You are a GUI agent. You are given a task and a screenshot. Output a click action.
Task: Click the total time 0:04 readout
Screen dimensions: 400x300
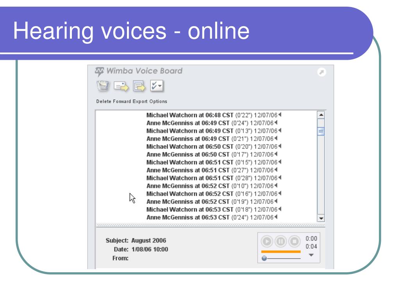[311, 246]
